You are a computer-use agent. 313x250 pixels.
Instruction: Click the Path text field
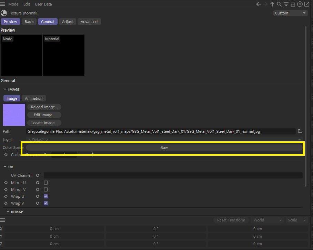tap(161, 131)
